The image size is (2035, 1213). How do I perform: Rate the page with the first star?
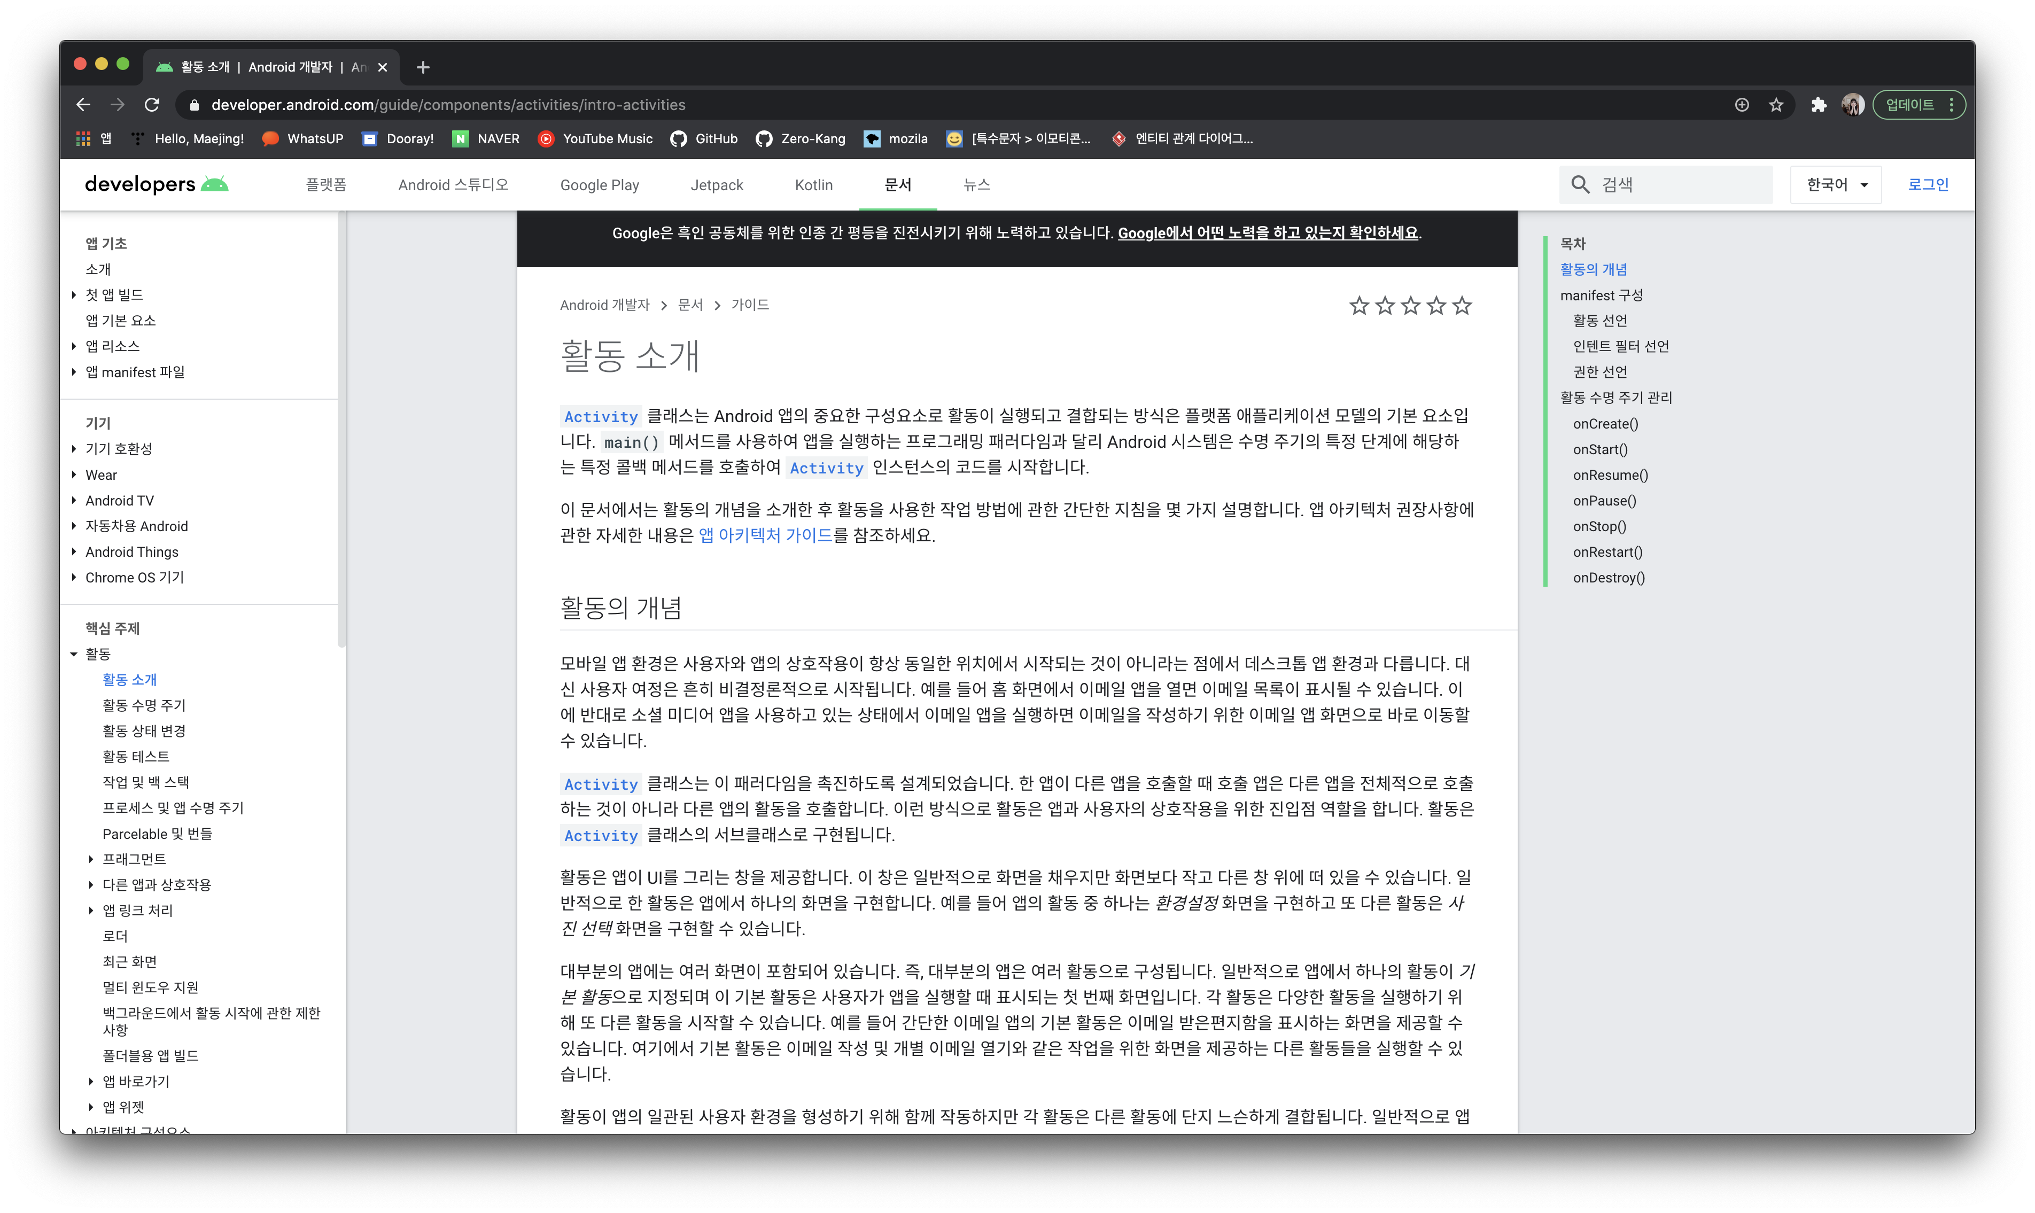tap(1359, 306)
